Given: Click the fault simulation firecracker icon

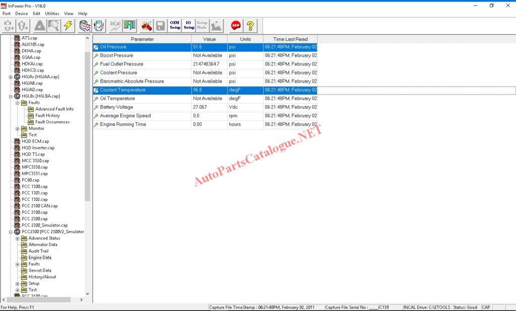Looking at the screenshot, I should click(146, 25).
